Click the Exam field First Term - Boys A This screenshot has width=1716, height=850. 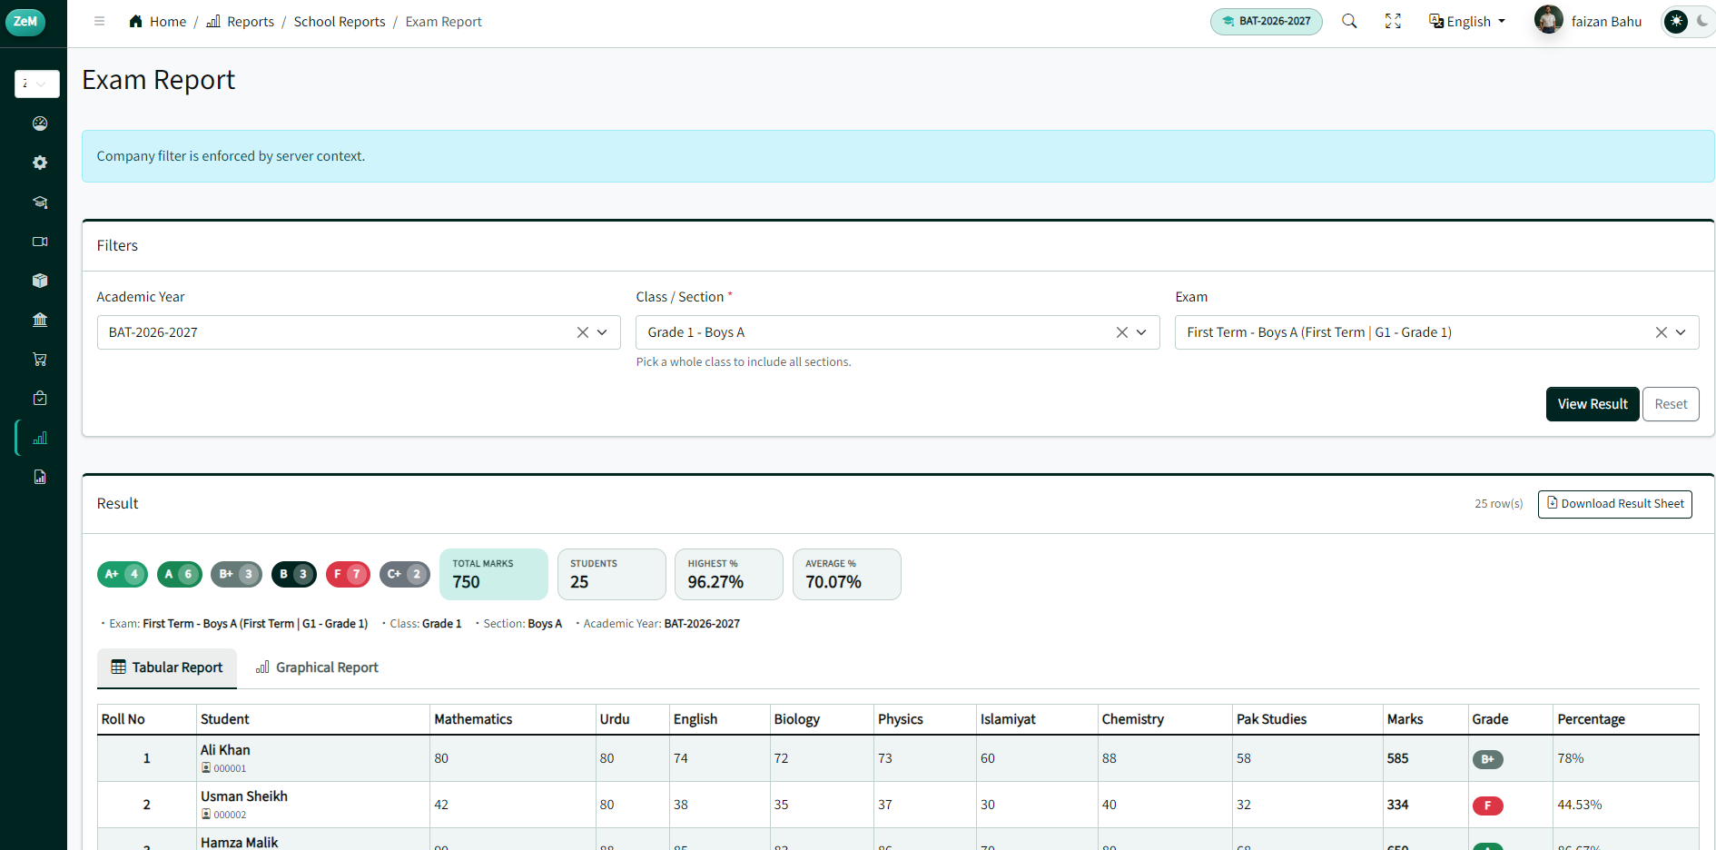coord(1437,332)
